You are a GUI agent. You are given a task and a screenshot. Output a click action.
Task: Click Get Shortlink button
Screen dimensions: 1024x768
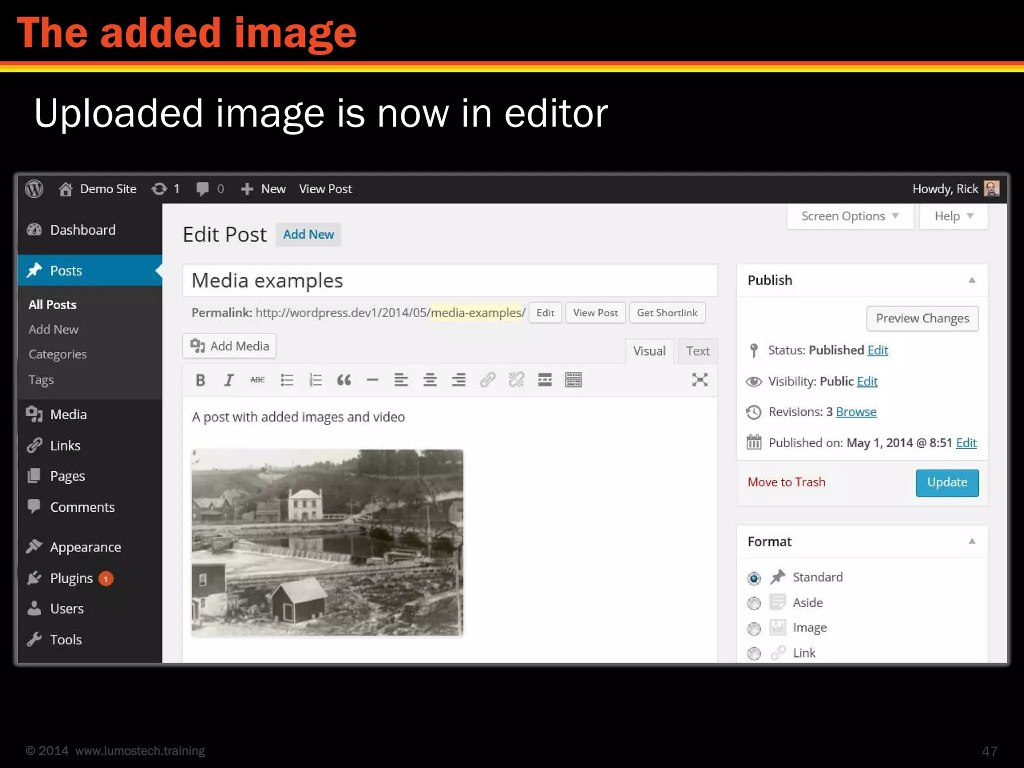tap(667, 313)
